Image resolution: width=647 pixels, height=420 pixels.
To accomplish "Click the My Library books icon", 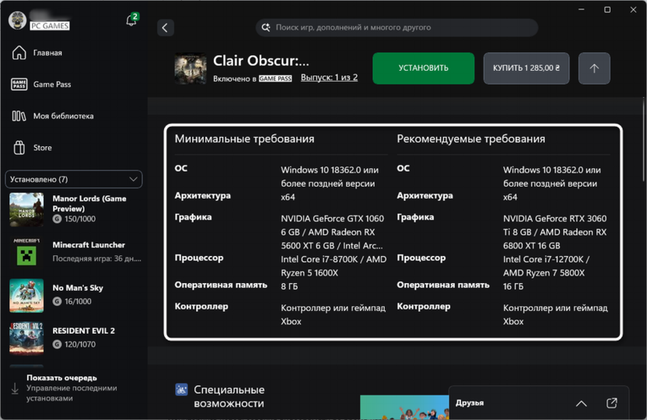I will tap(19, 116).
